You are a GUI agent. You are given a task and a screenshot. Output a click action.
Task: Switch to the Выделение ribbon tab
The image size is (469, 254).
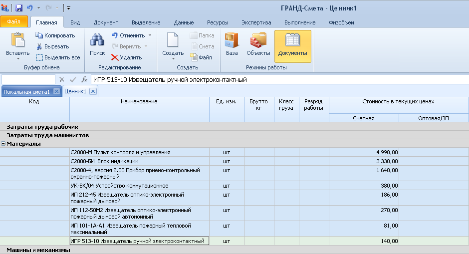(146, 22)
